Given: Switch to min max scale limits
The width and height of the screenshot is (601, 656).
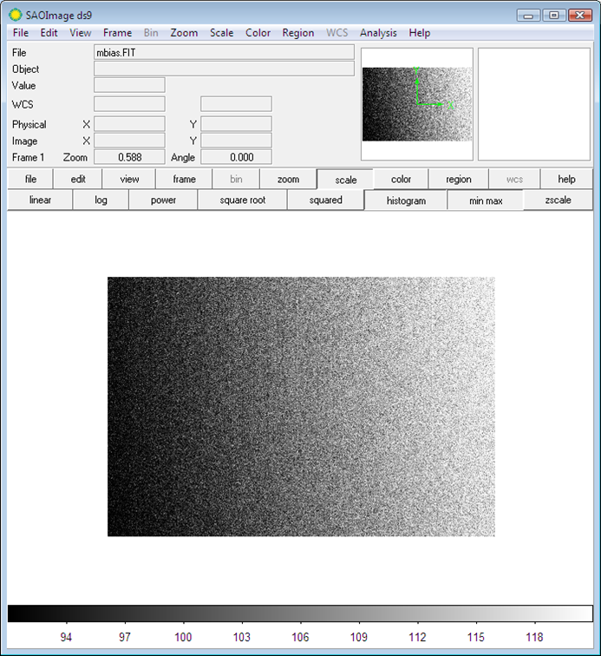Looking at the screenshot, I should coord(485,200).
